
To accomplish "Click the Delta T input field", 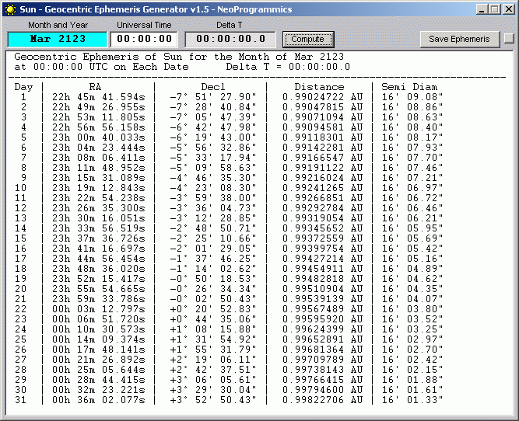I will [x=230, y=39].
